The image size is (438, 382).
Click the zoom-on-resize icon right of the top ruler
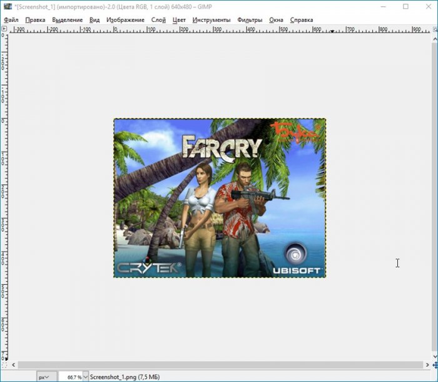[x=434, y=29]
